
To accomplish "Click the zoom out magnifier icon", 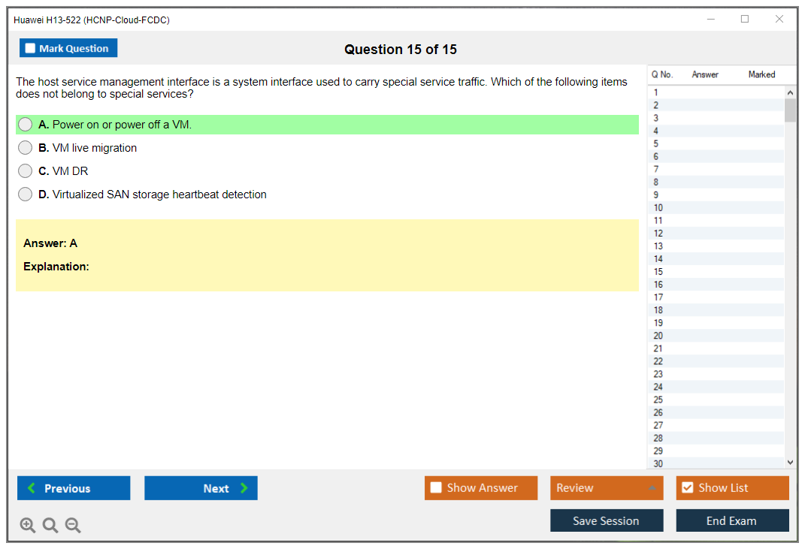I will point(73,526).
